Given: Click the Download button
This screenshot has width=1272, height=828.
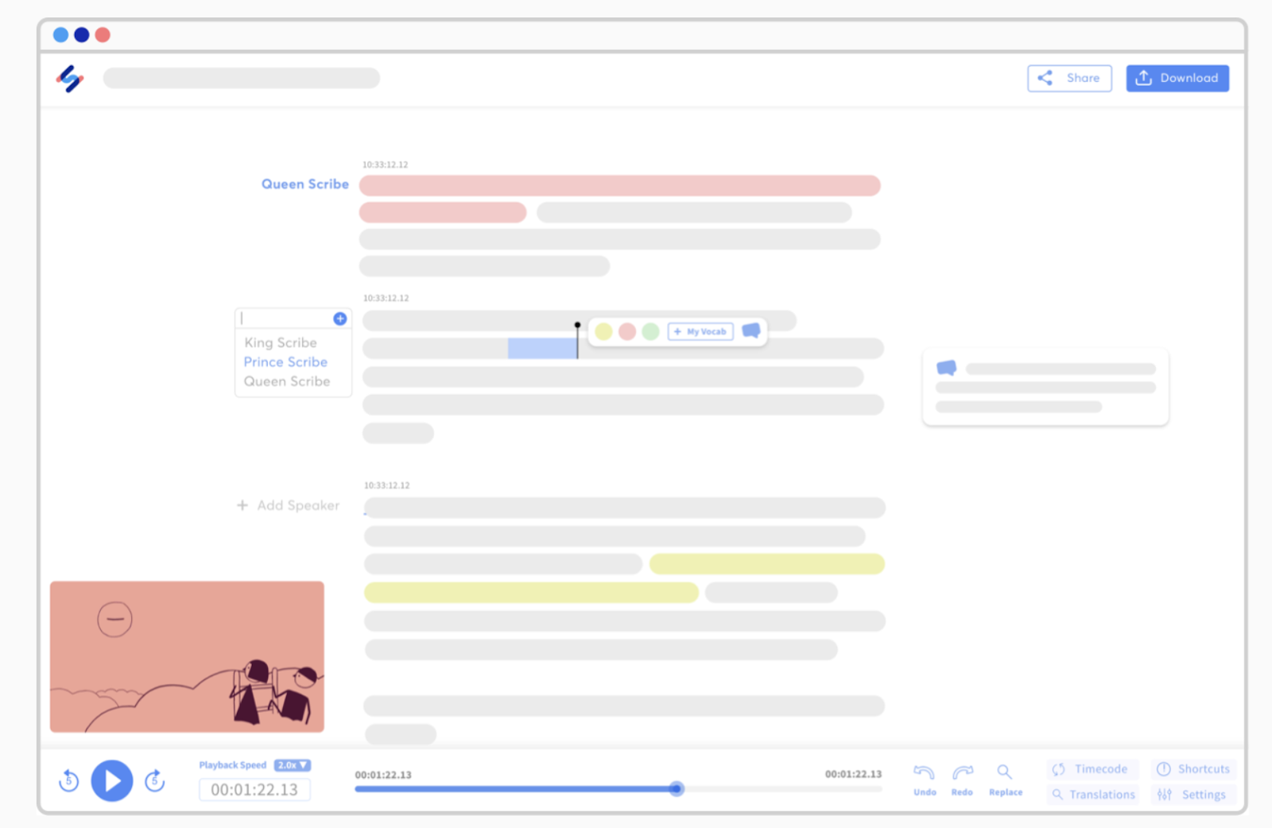Looking at the screenshot, I should (1177, 78).
